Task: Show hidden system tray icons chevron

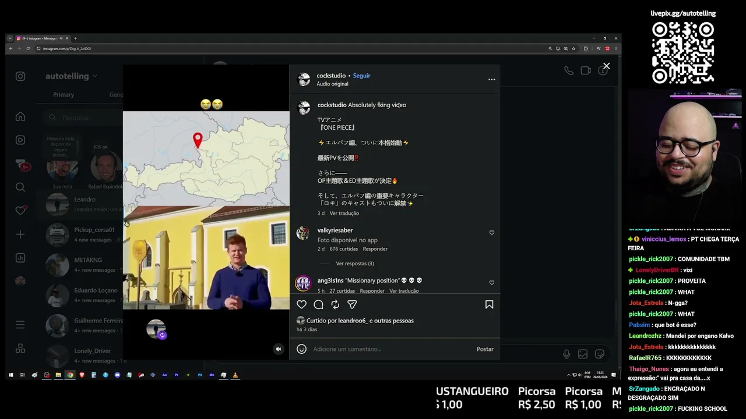Action: 569,375
